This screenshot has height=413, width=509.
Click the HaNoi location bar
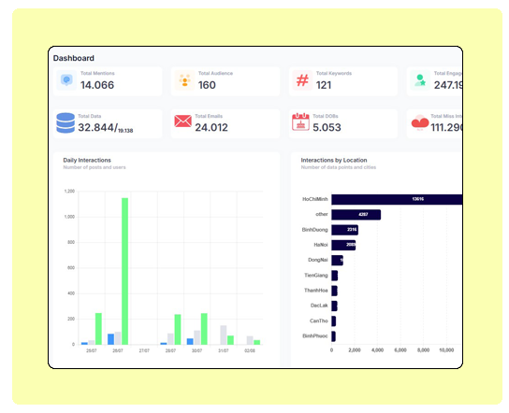343,245
